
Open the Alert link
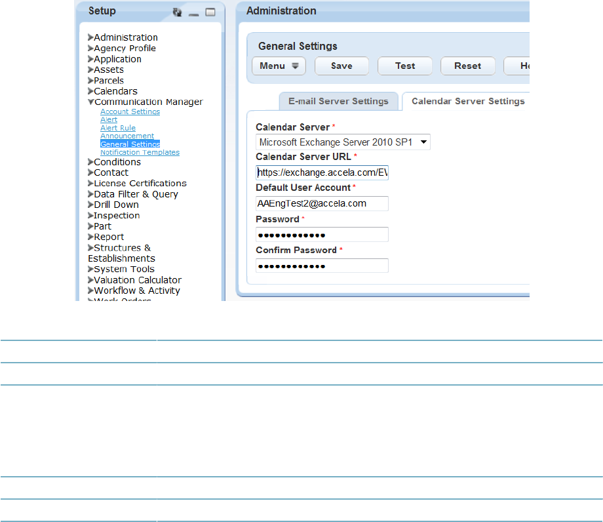coord(109,119)
